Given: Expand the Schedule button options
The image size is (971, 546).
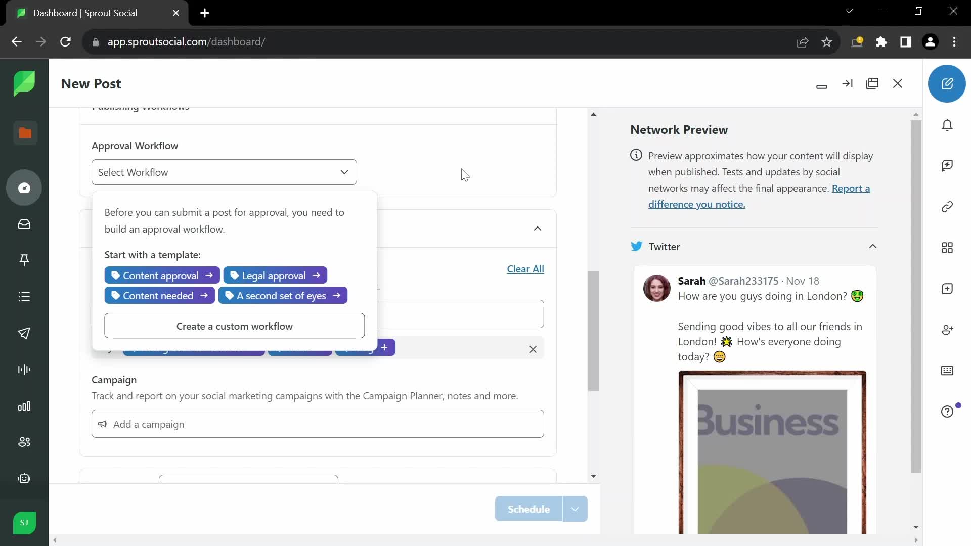Looking at the screenshot, I should coord(576,509).
